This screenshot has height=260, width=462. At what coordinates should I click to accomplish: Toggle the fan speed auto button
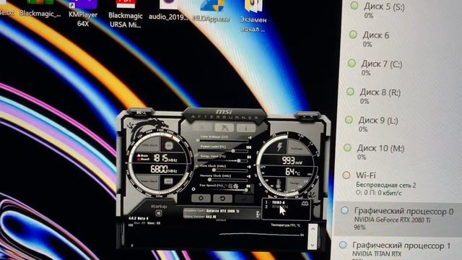(x=193, y=189)
